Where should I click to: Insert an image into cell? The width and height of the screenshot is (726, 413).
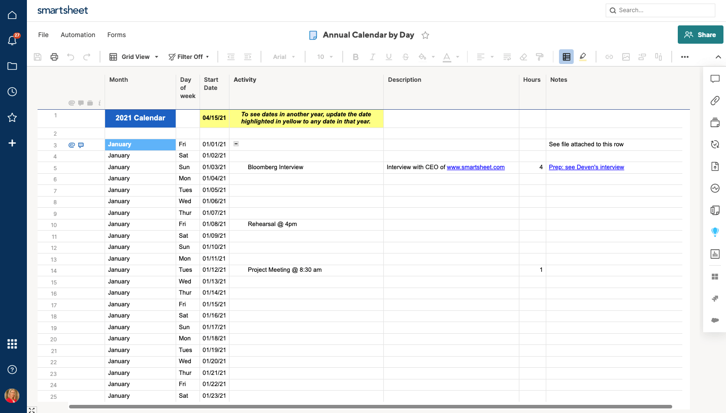pos(626,57)
